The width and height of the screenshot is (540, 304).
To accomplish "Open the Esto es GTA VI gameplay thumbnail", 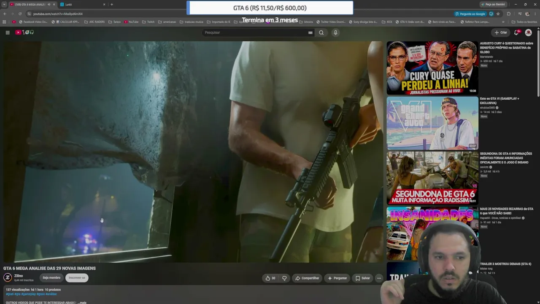I will click(x=432, y=123).
